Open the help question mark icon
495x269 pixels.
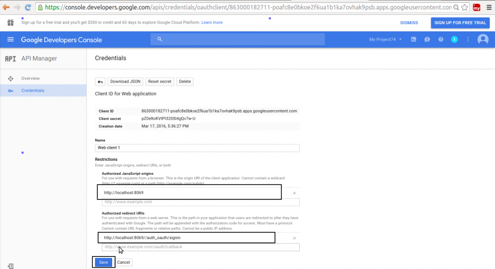tap(440, 40)
